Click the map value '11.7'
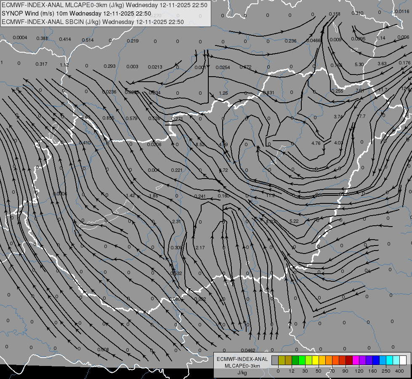The height and width of the screenshot is (379, 412). pos(383,90)
